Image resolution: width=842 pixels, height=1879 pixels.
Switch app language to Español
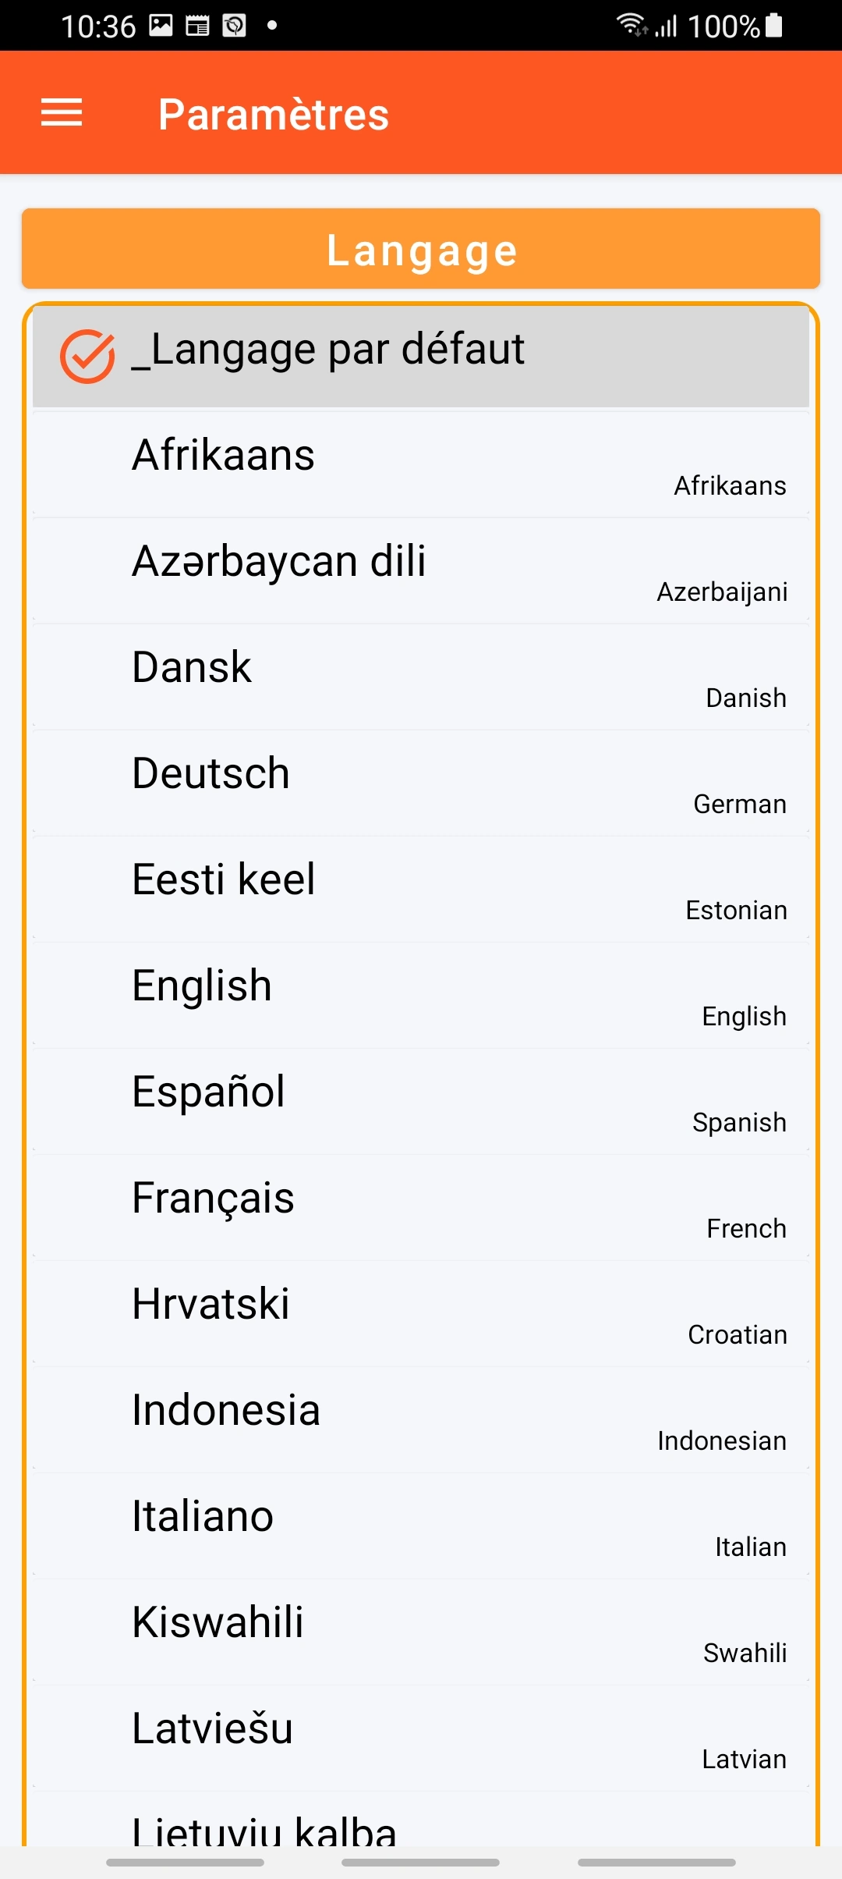421,1102
